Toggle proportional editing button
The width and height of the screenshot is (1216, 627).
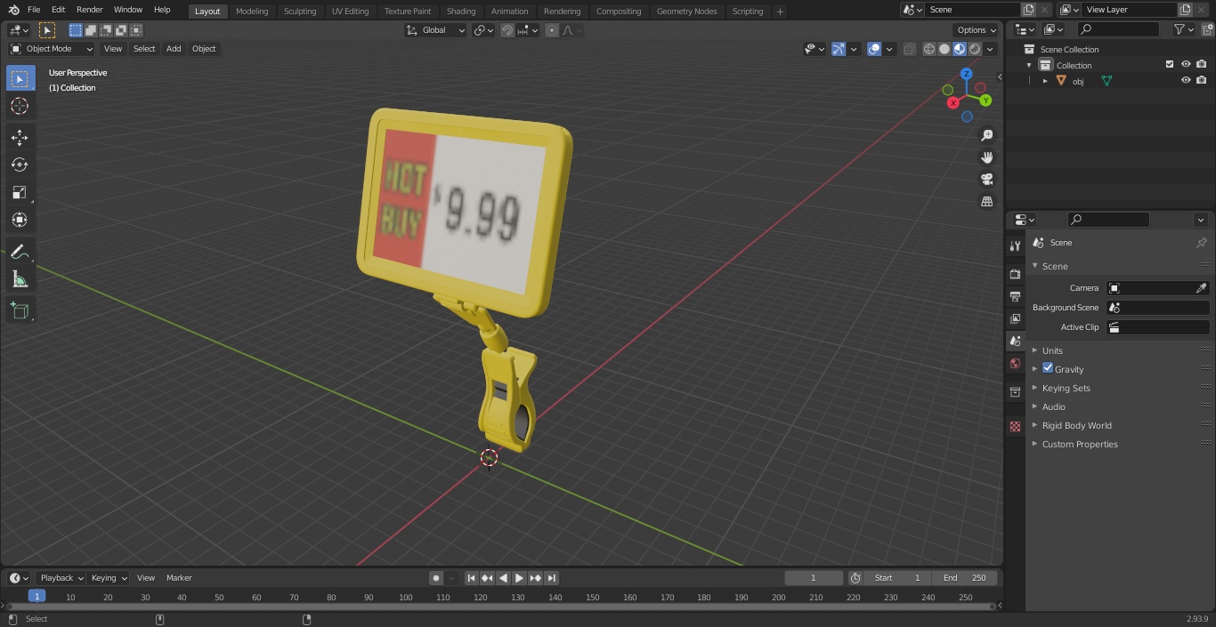[552, 30]
